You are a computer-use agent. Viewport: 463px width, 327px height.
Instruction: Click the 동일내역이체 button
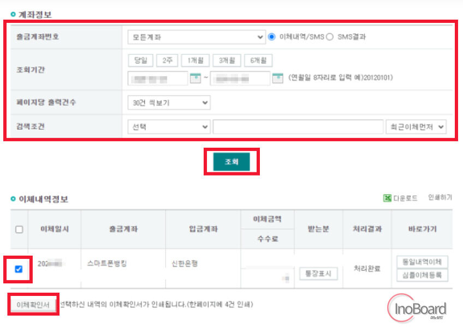422,262
